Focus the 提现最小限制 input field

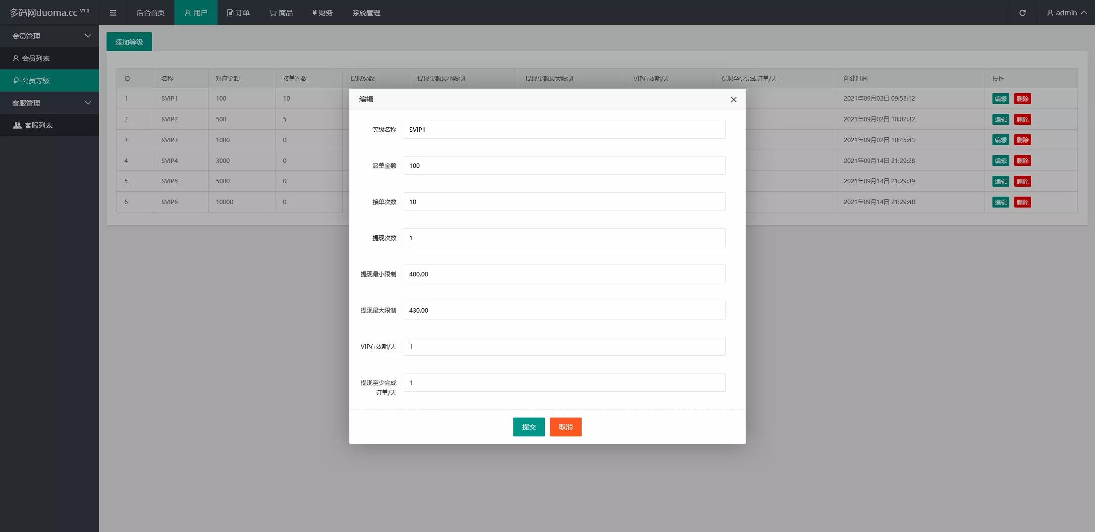coord(564,274)
